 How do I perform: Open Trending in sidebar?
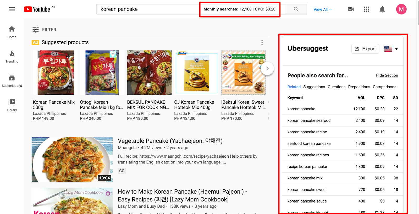(x=12, y=57)
